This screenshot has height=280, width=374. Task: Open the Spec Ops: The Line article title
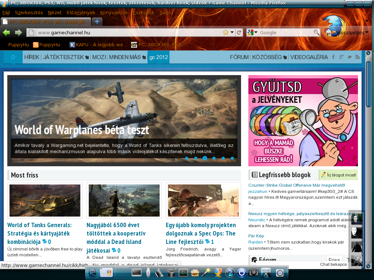201,233
